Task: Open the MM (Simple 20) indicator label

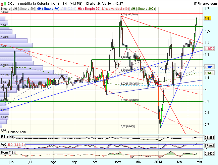Action: point(89,9)
